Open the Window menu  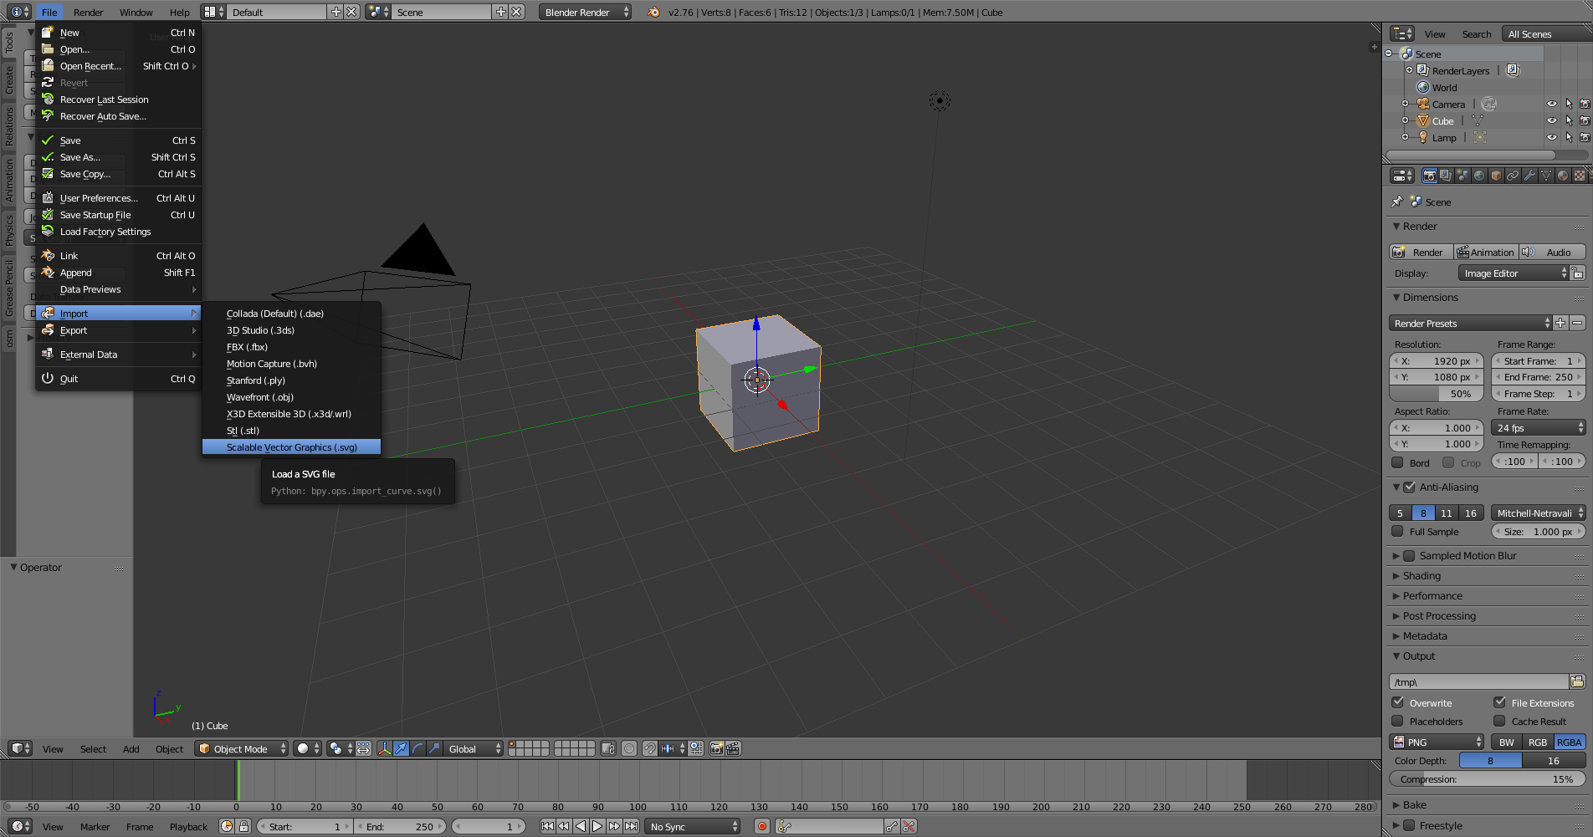136,12
